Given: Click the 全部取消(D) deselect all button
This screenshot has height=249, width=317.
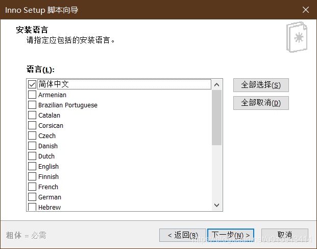Looking at the screenshot, I should [x=261, y=103].
